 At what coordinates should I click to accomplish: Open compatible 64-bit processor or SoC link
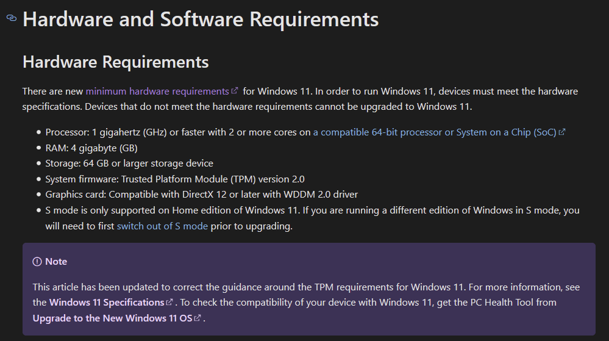coord(435,132)
